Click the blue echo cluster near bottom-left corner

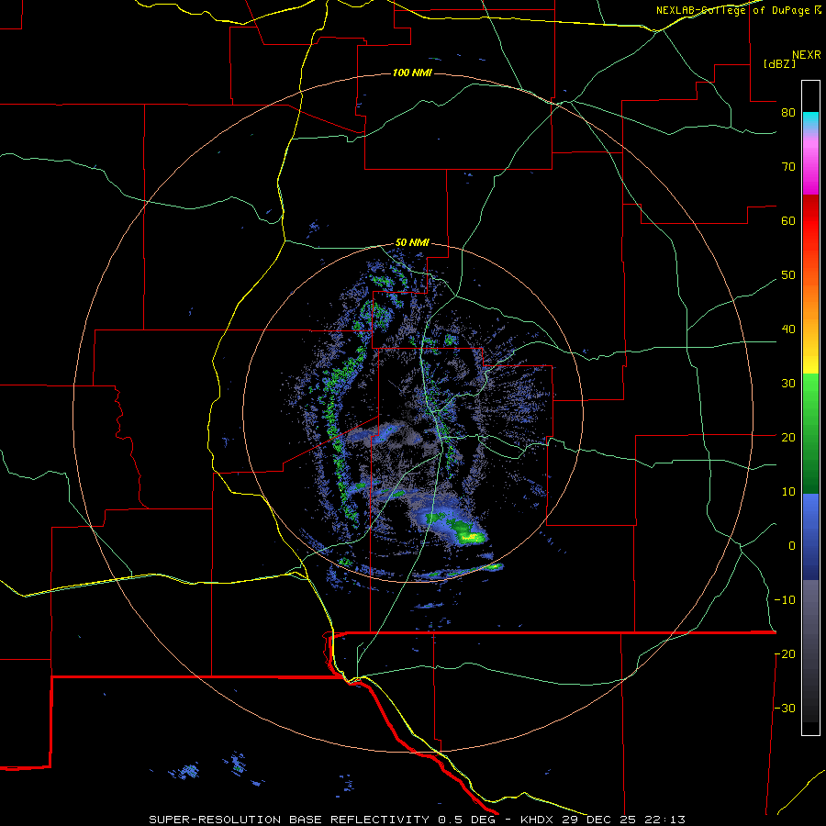(184, 771)
